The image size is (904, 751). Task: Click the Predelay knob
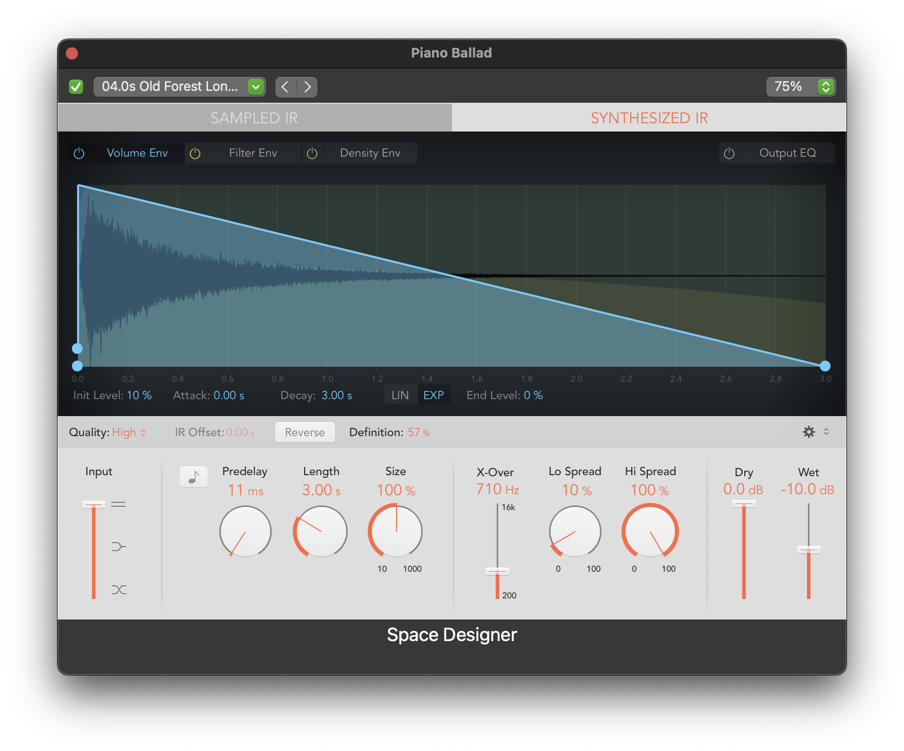[246, 532]
